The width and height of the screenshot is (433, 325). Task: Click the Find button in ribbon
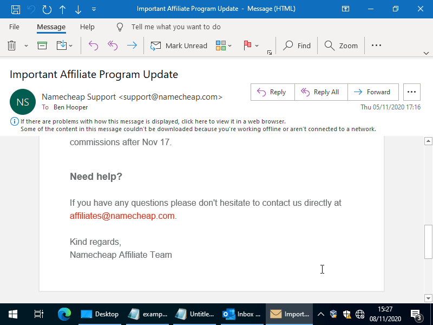tap(297, 45)
